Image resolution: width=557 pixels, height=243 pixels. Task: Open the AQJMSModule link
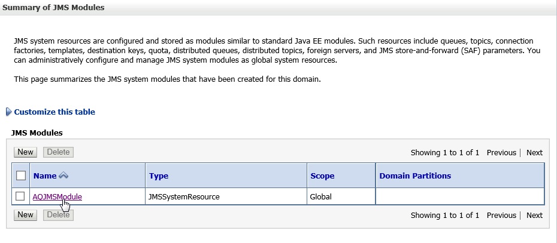[57, 196]
